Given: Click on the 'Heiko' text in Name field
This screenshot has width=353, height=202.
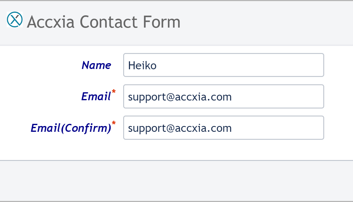Looking at the screenshot, I should 142,66.
